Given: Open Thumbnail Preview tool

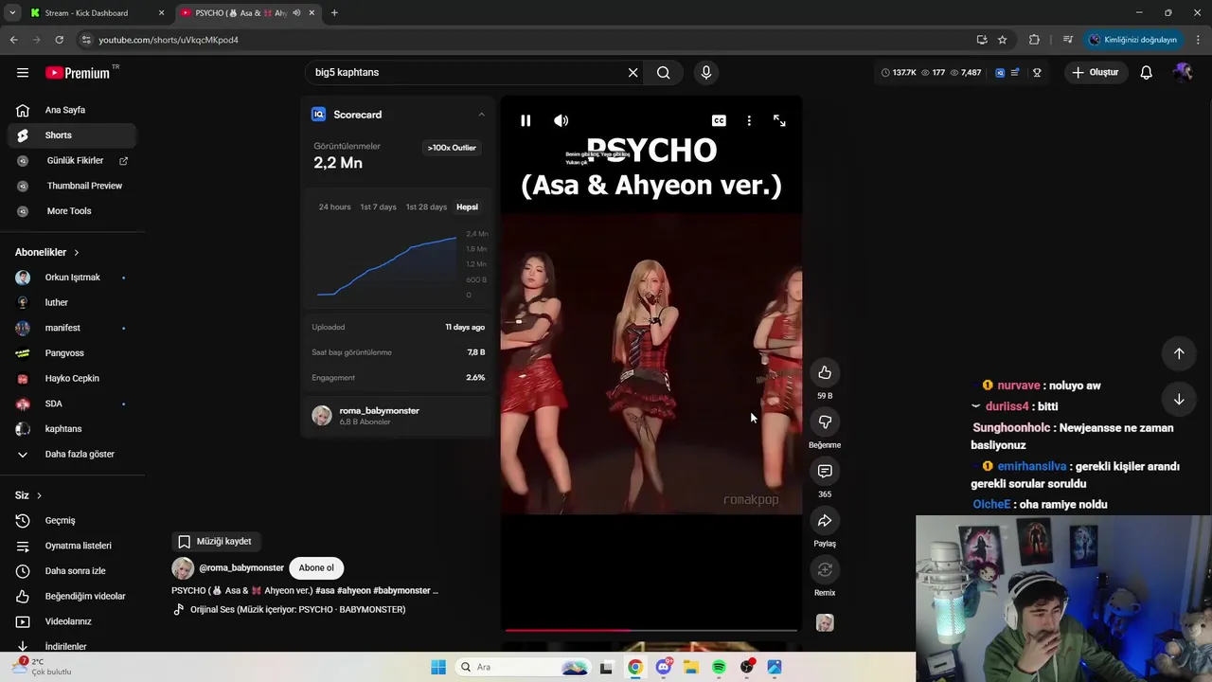Looking at the screenshot, I should tap(72, 186).
